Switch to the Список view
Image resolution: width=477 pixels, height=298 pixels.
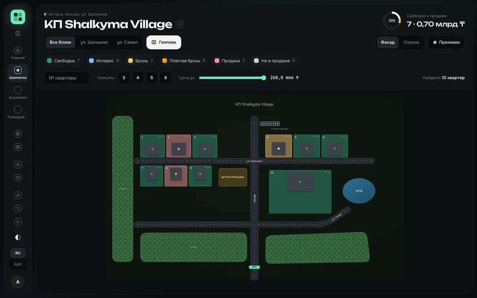pos(411,42)
